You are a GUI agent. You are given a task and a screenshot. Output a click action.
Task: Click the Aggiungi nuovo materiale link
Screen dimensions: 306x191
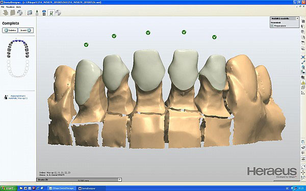point(18,97)
